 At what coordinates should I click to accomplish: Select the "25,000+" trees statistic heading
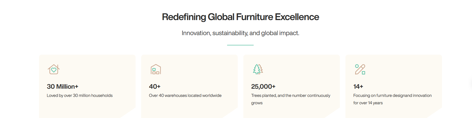(263, 87)
